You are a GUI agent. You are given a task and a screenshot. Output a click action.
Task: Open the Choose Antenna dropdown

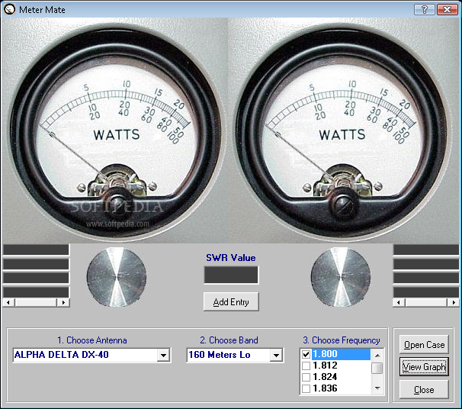(x=163, y=355)
